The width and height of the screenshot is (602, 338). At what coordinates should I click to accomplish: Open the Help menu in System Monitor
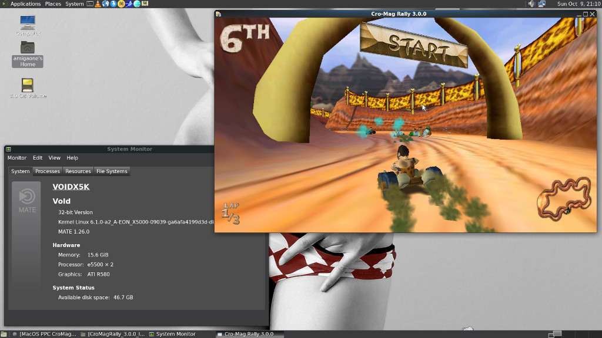coord(72,158)
